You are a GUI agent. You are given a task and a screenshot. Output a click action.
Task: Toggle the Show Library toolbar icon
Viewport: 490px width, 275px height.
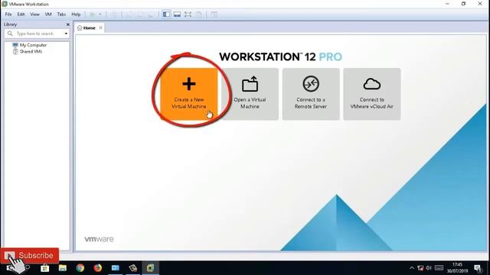(x=166, y=15)
